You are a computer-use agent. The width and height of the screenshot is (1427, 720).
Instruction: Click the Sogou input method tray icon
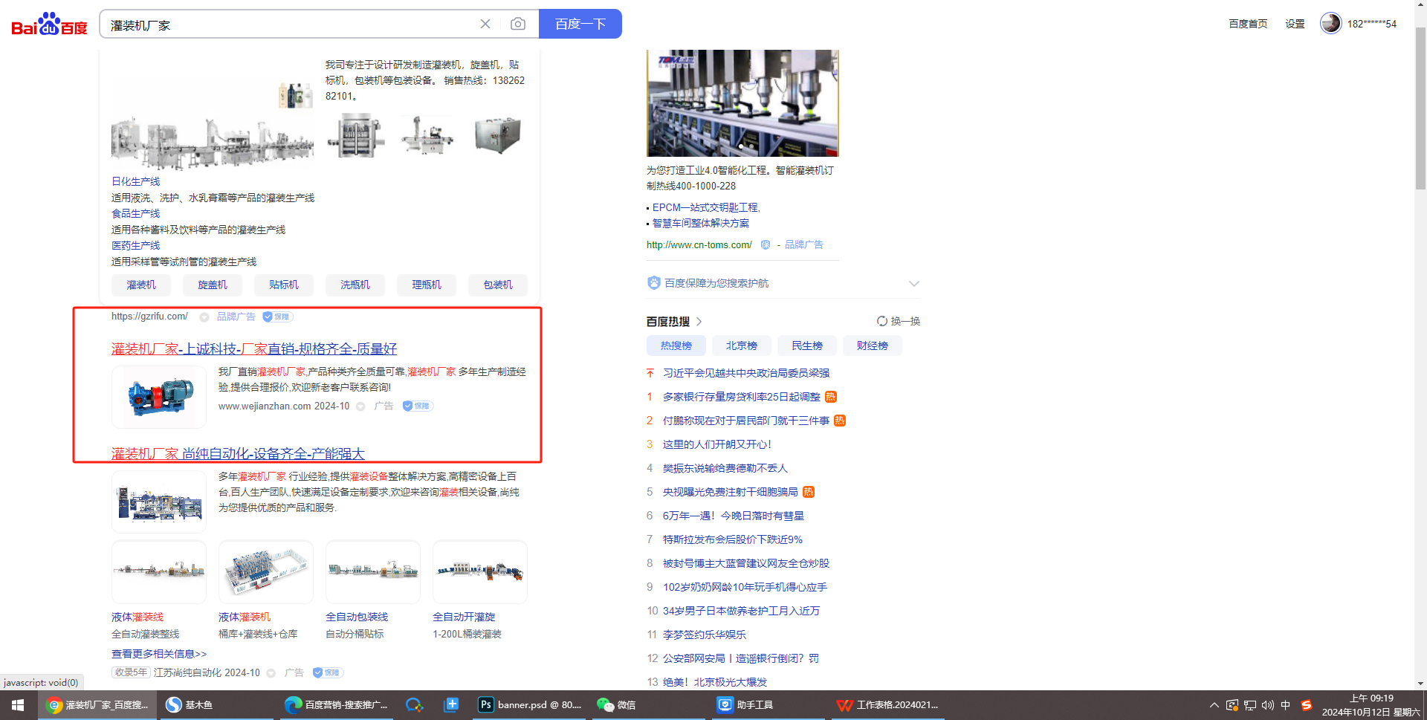click(x=1306, y=705)
